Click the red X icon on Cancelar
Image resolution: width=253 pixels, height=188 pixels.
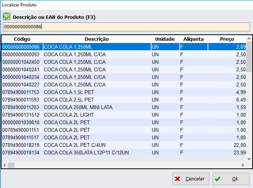click(178, 179)
